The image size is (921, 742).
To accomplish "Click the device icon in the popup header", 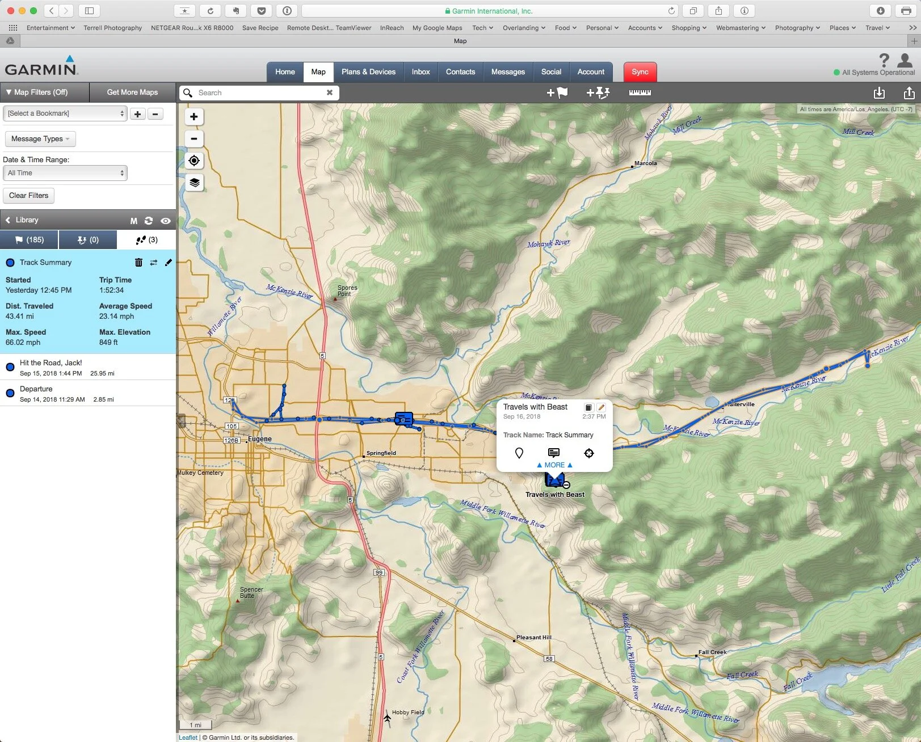I will point(588,407).
